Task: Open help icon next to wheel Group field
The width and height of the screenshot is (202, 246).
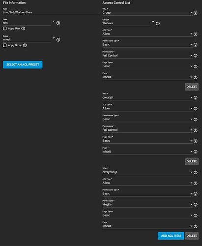Action: (x=58, y=40)
